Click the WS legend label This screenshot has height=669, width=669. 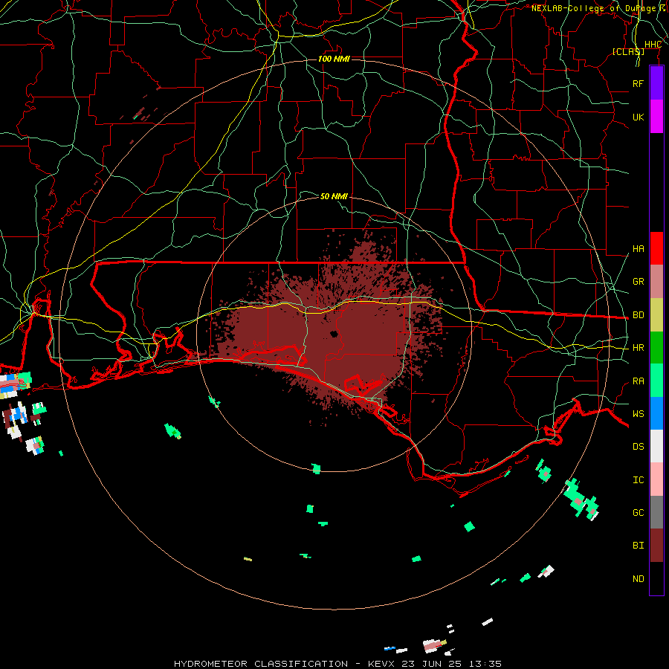(638, 414)
